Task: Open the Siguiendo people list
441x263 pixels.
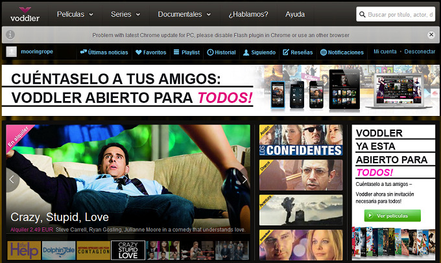Action: pos(259,52)
